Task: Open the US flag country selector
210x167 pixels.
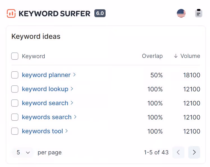Action: (181, 13)
